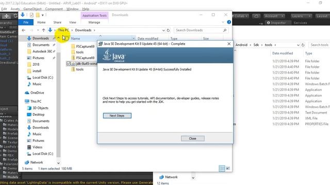The height and width of the screenshot is (185, 330).
Task: Click Sdk in background Explorer breadcrumb
Action: coord(256,45)
